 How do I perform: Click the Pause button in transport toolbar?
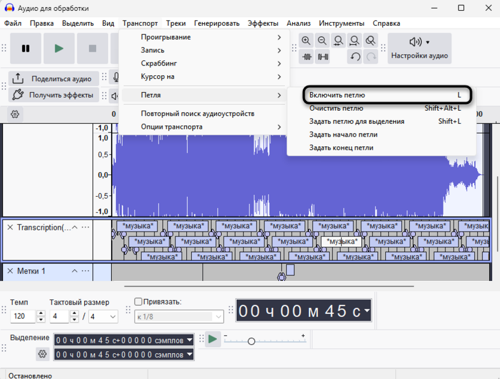tap(25, 49)
